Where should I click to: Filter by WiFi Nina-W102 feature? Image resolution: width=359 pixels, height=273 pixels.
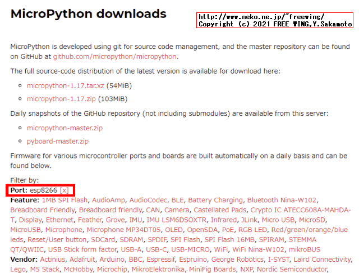click(x=258, y=249)
